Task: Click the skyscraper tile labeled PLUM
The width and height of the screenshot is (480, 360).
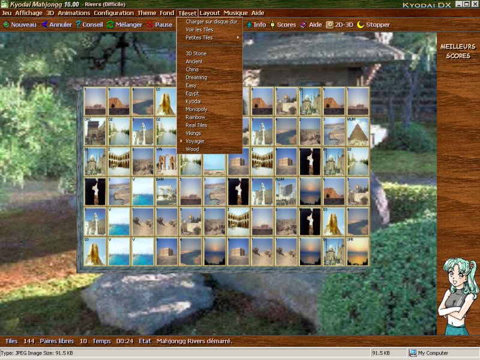Action: click(x=286, y=191)
